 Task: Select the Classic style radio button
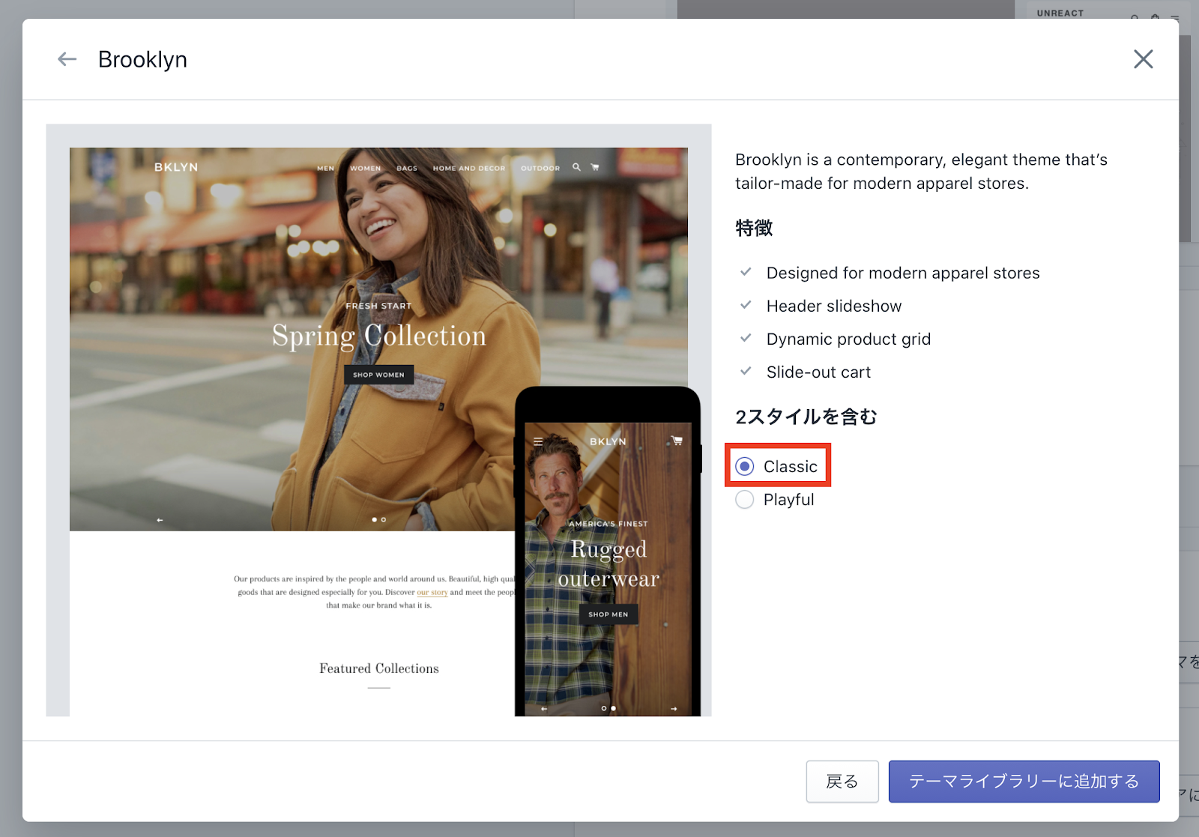[745, 467]
